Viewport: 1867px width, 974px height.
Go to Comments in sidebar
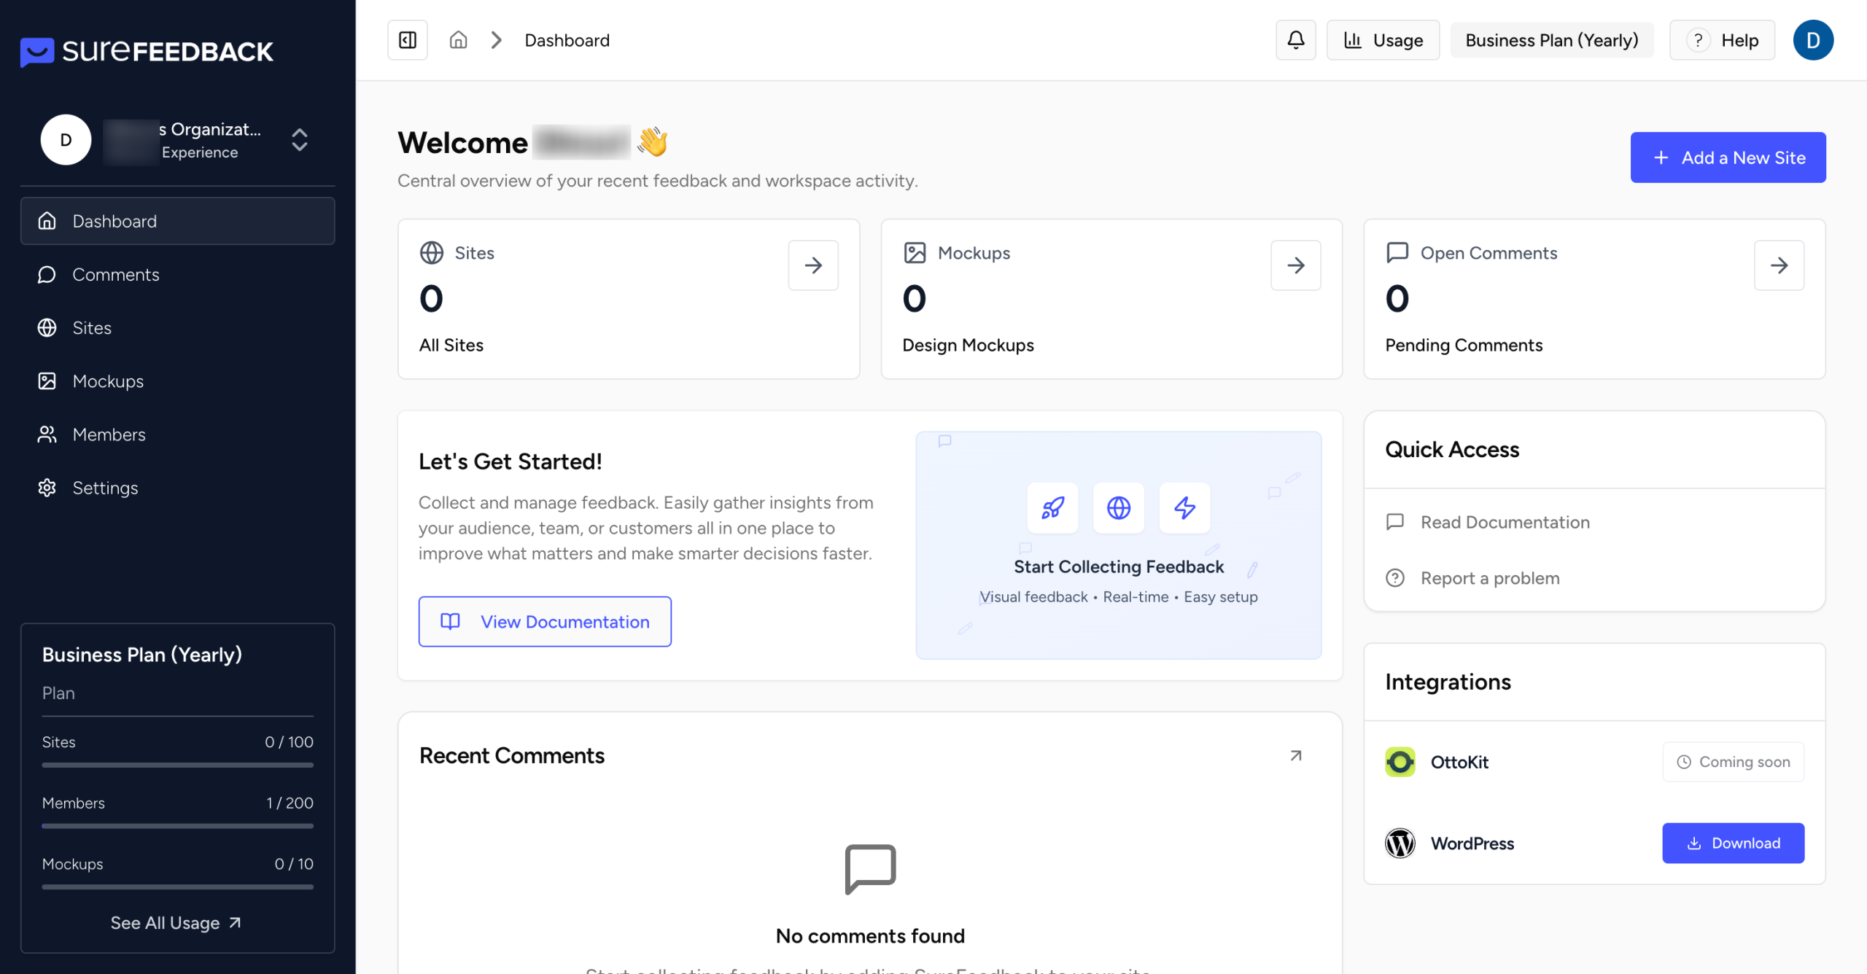pyautogui.click(x=116, y=275)
